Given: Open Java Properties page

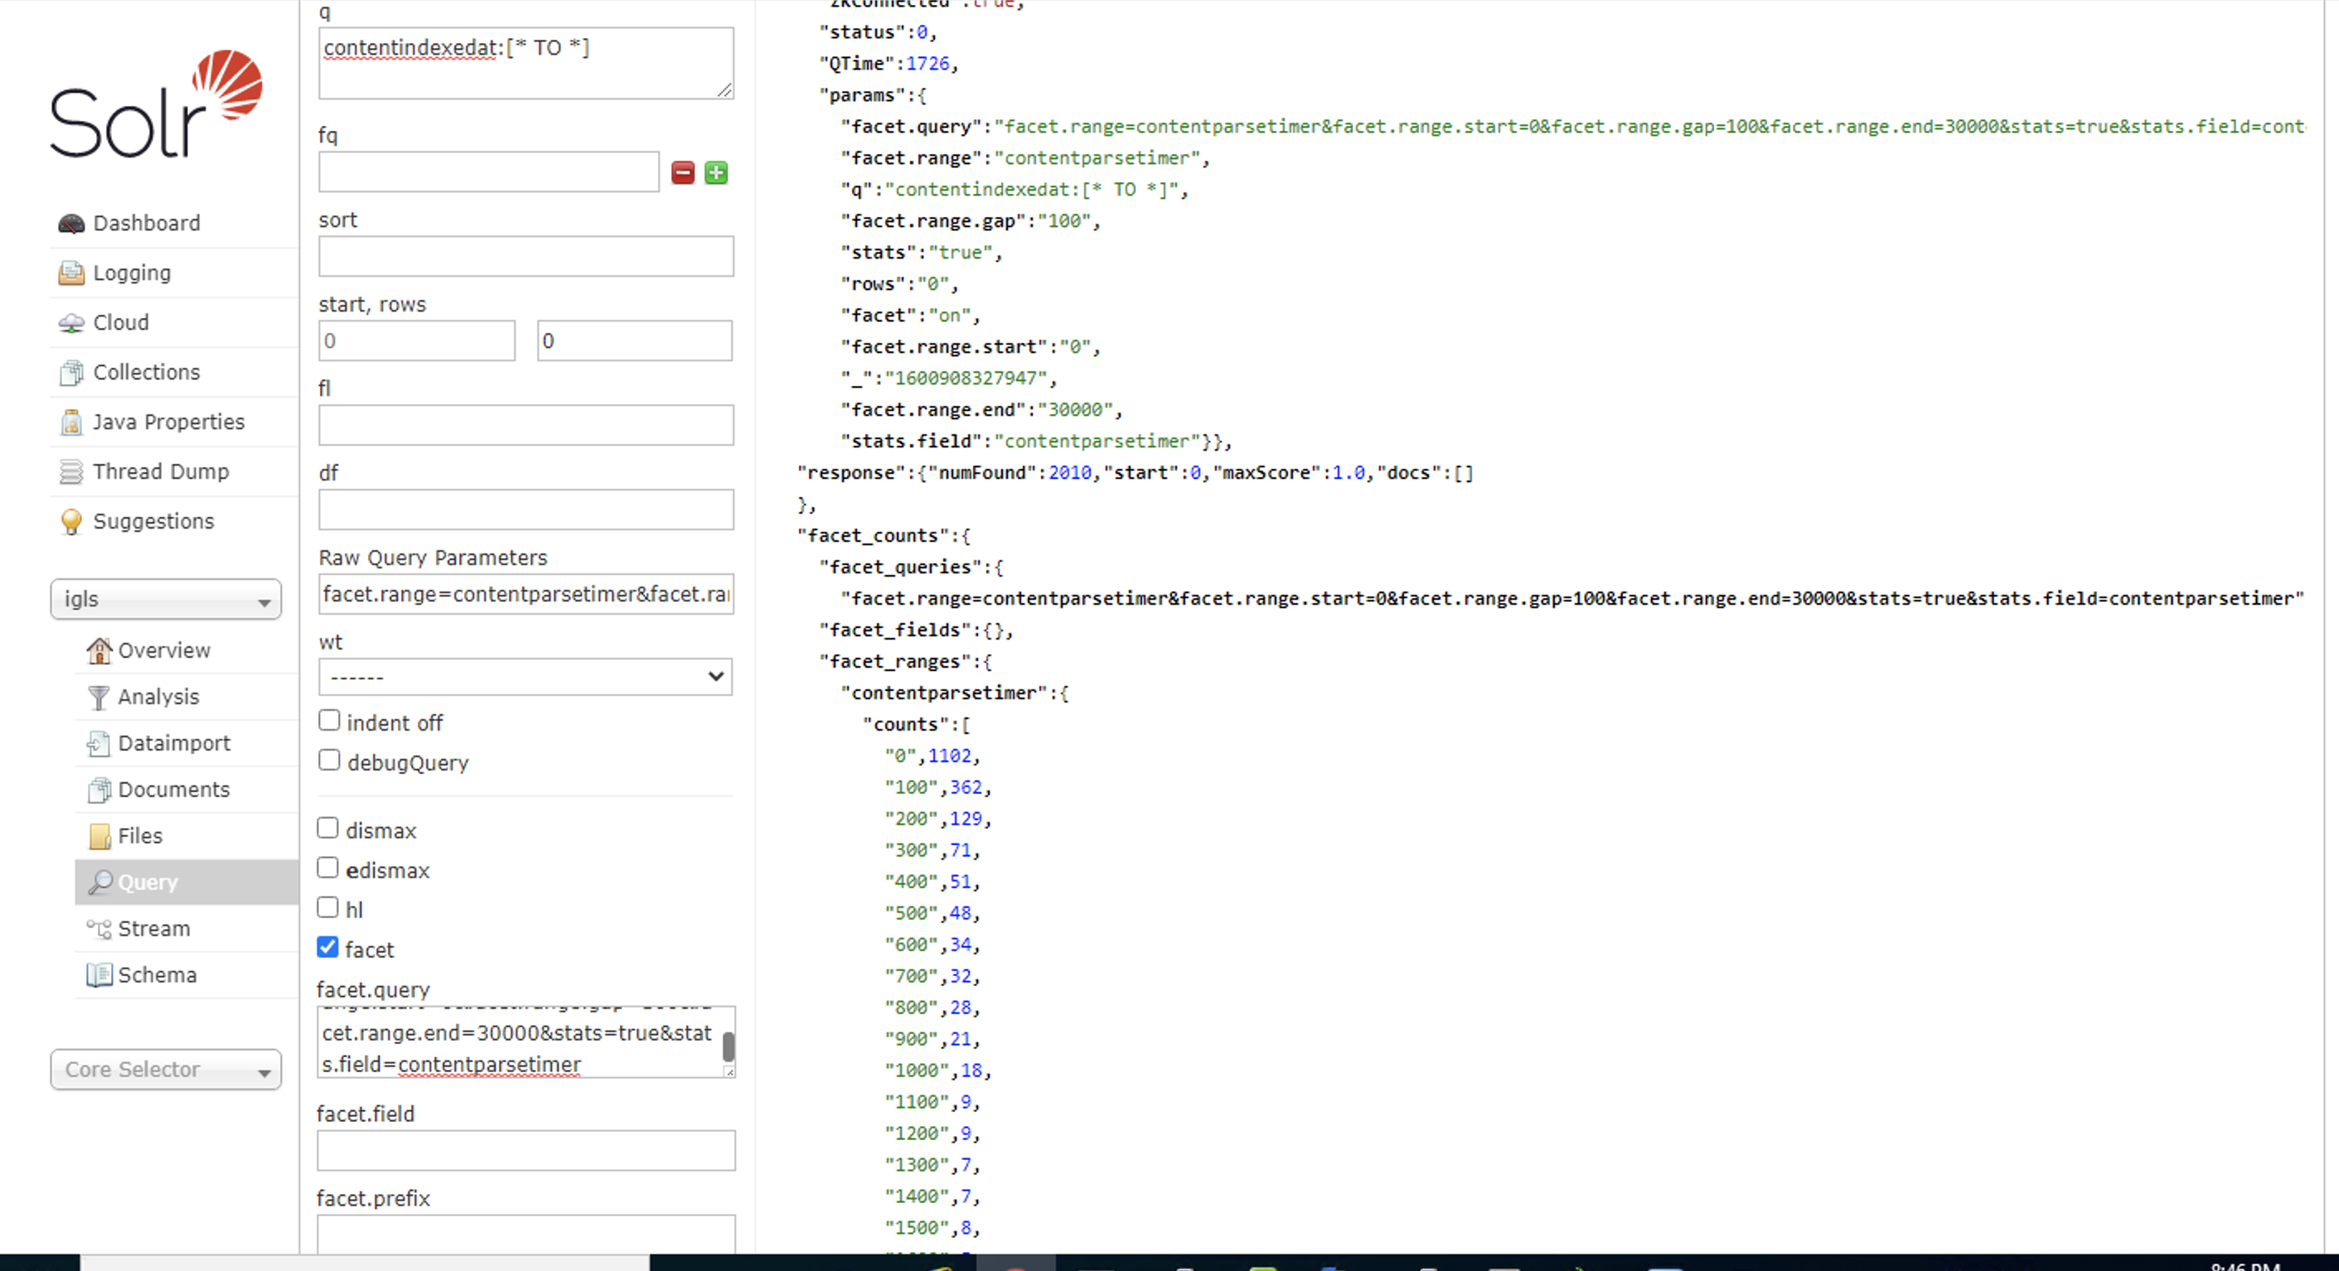Looking at the screenshot, I should click(x=169, y=423).
